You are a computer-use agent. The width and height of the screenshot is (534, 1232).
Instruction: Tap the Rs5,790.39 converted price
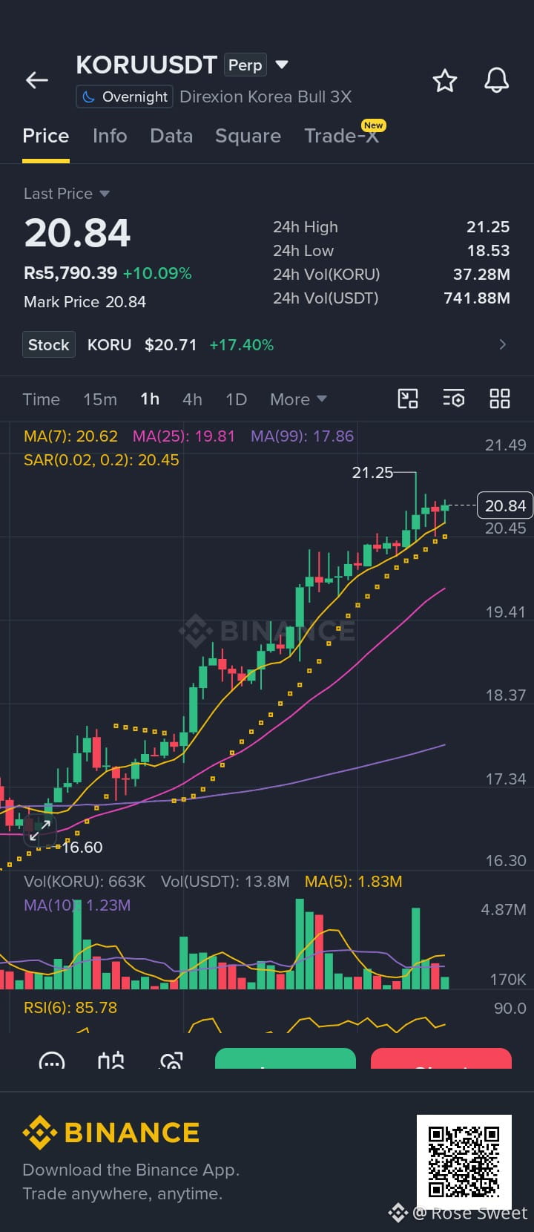tap(70, 273)
